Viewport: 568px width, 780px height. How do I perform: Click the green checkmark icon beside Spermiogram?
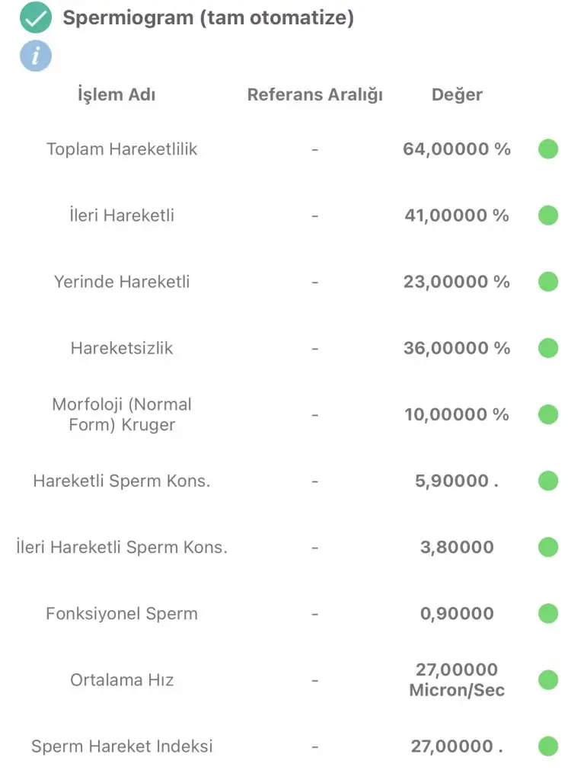[x=36, y=18]
